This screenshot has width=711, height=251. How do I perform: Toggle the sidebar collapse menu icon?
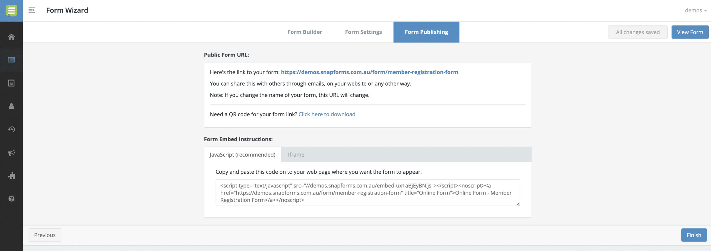[32, 10]
